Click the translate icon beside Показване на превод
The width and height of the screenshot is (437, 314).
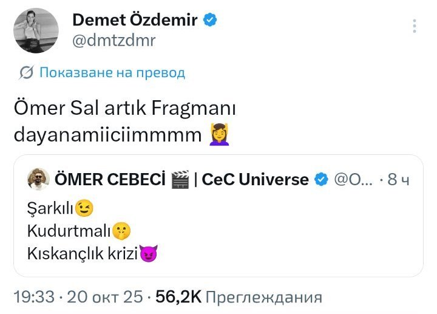point(26,73)
